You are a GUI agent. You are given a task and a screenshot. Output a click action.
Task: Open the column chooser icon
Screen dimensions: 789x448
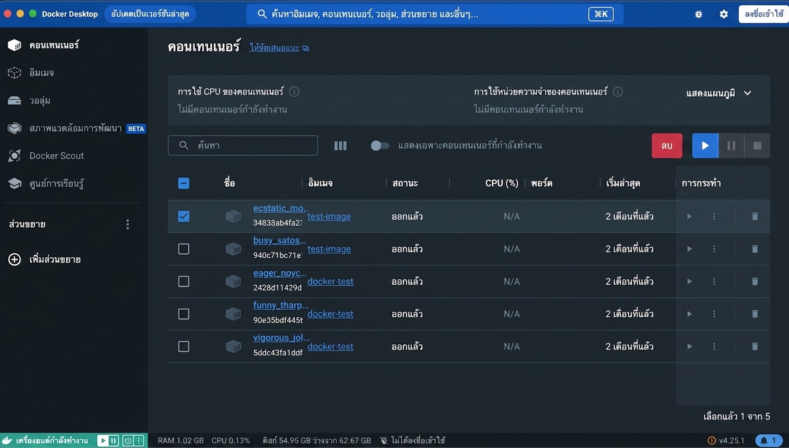341,146
